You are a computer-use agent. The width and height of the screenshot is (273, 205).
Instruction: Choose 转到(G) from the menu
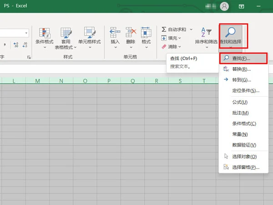241,80
